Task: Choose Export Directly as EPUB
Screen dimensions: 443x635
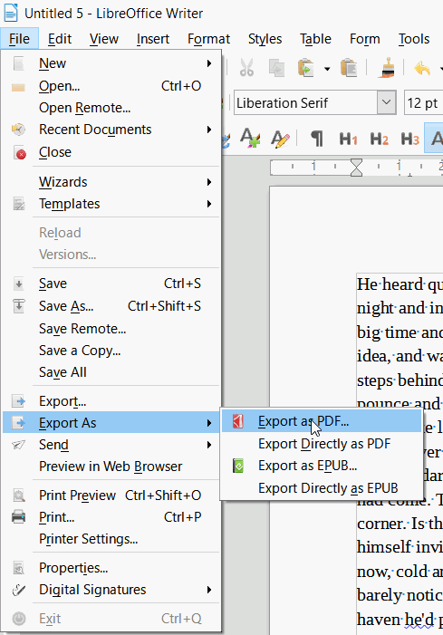Action: tap(322, 488)
